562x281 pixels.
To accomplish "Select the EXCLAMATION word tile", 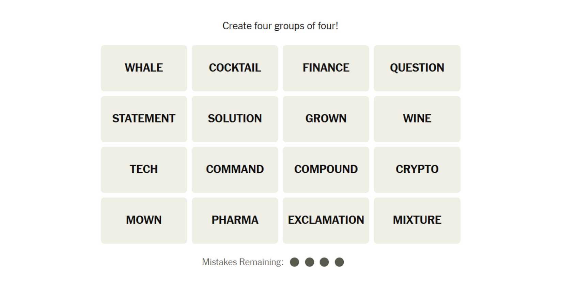I will 326,220.
